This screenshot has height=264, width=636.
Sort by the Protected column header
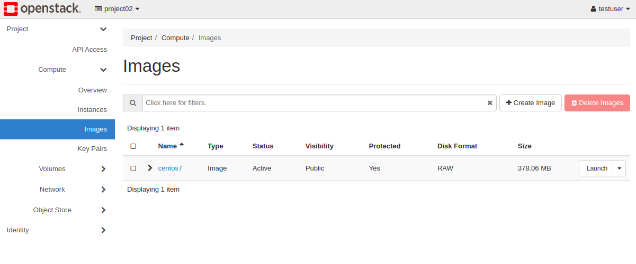tap(384, 146)
